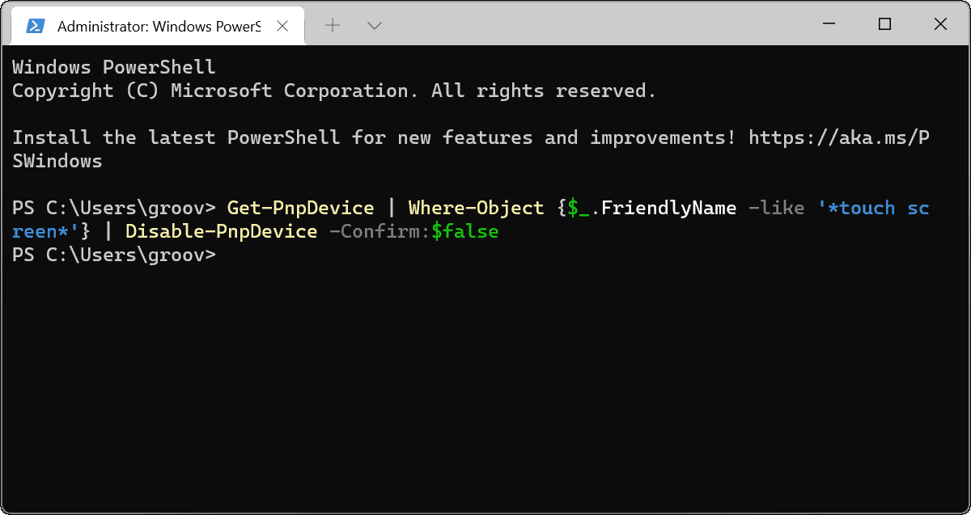Click the '*touch screen*' string literal

click(x=875, y=208)
